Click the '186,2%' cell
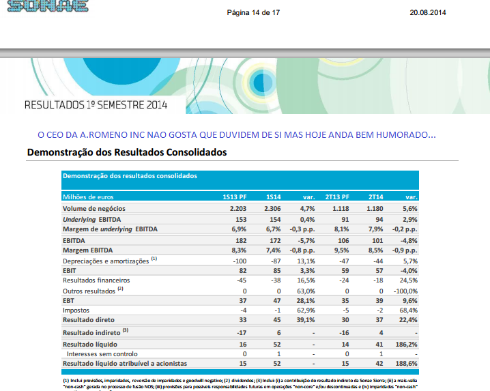 pyautogui.click(x=407, y=345)
